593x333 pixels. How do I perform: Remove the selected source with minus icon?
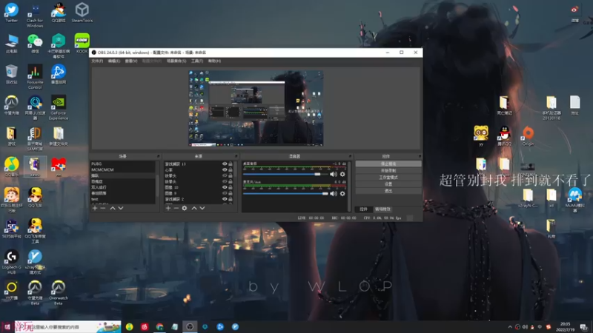coord(176,208)
